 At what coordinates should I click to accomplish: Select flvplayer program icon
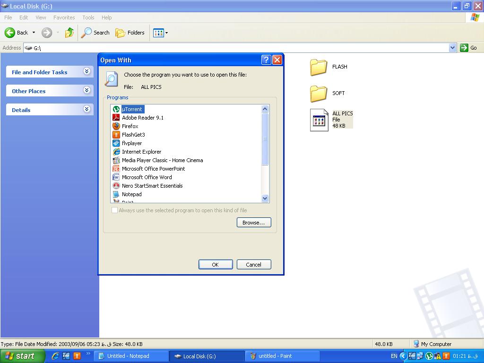pos(116,143)
